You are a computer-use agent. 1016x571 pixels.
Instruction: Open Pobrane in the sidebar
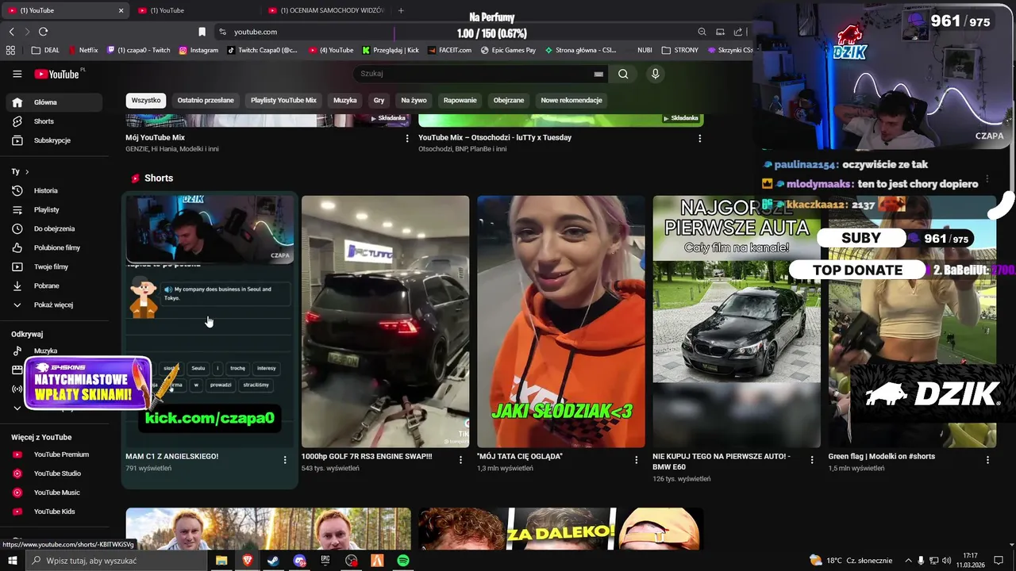54,285
